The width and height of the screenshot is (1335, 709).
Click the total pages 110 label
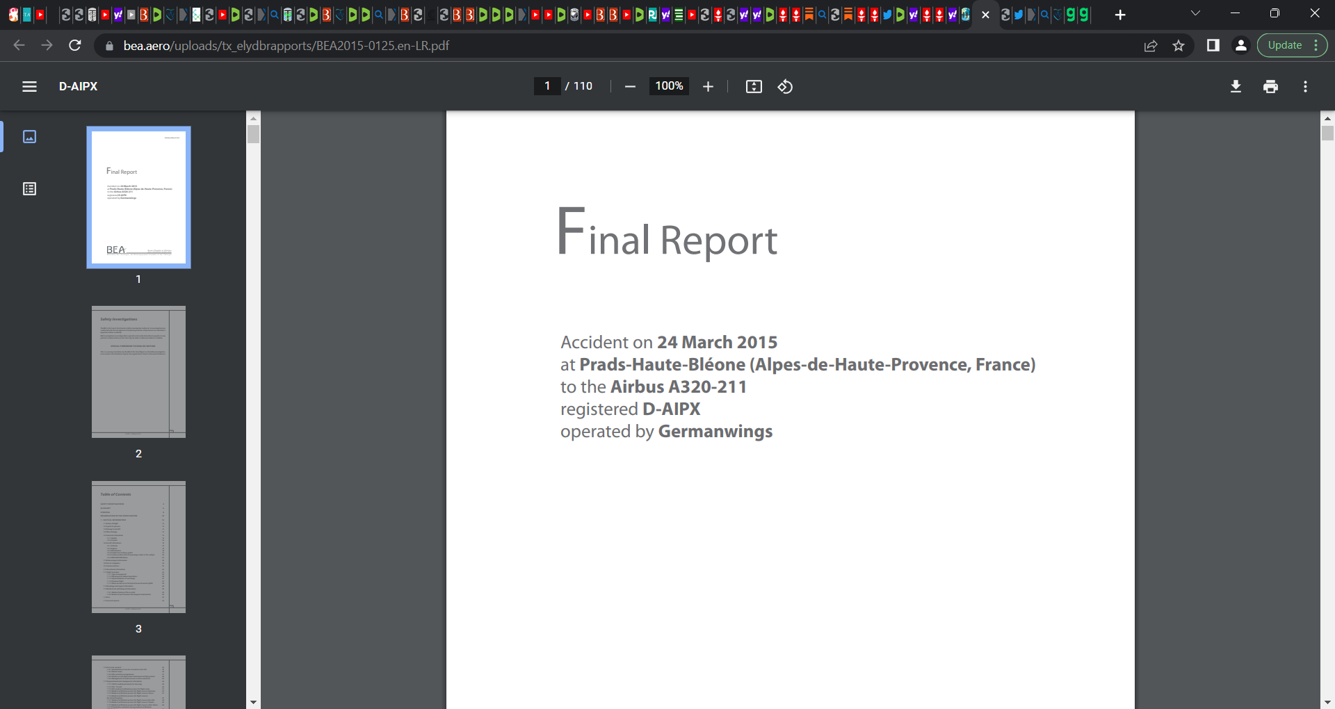coord(583,86)
